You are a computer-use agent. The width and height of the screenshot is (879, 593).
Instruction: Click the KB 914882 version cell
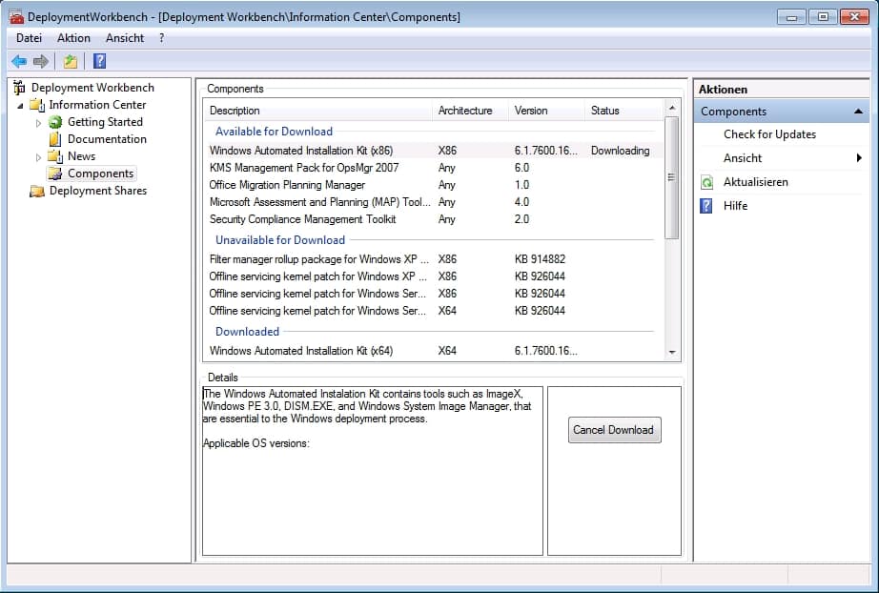pos(540,259)
